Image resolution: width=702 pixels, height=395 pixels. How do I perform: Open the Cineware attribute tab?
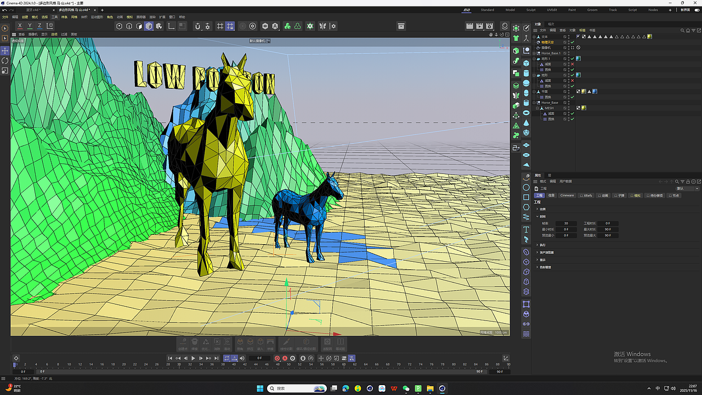pyautogui.click(x=567, y=195)
